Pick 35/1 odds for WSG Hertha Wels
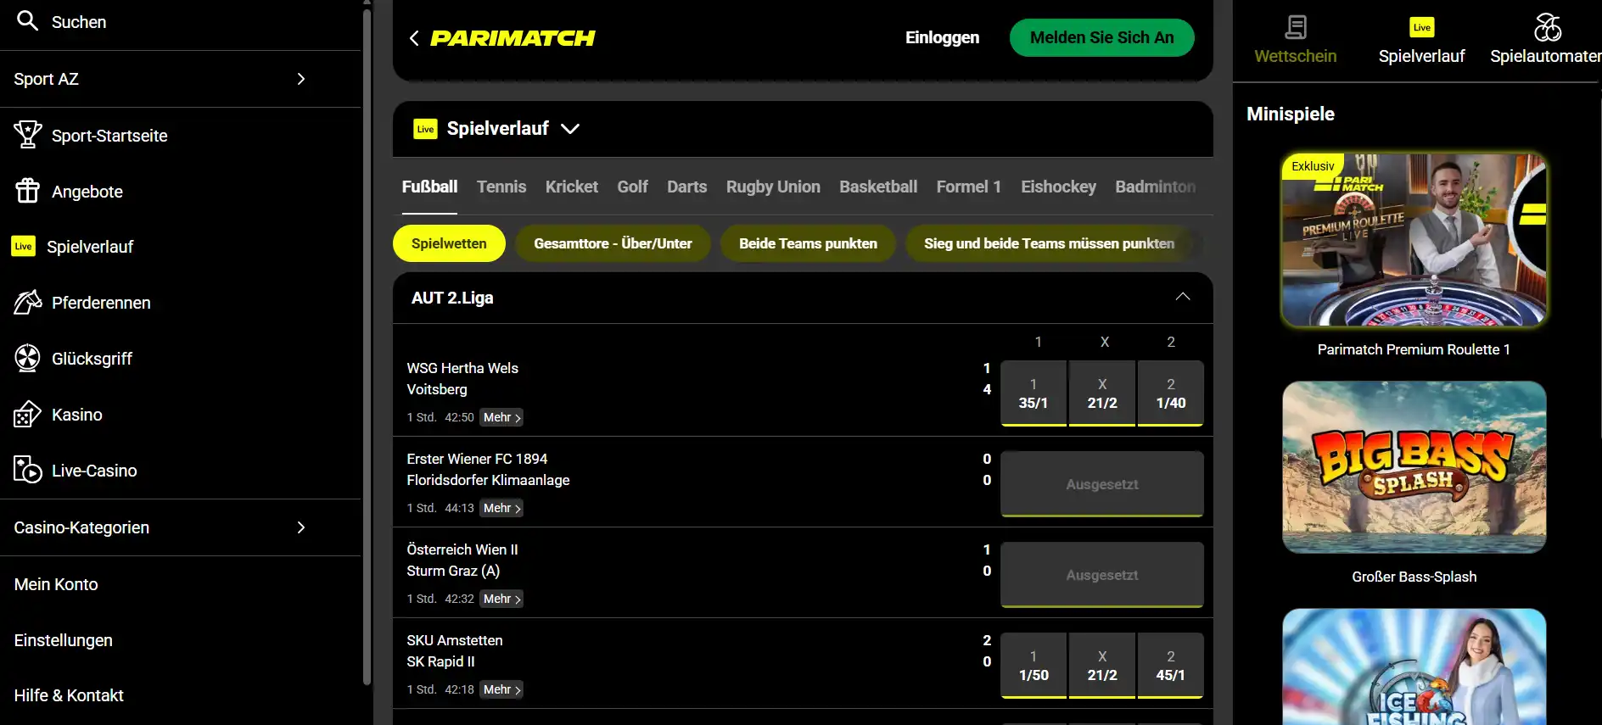 coord(1033,393)
